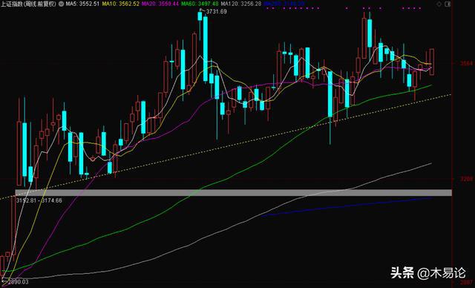Click the yellow MA10 label 3562.52

[121, 4]
